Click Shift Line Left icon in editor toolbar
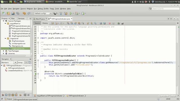180x101 pixels. 101,23
